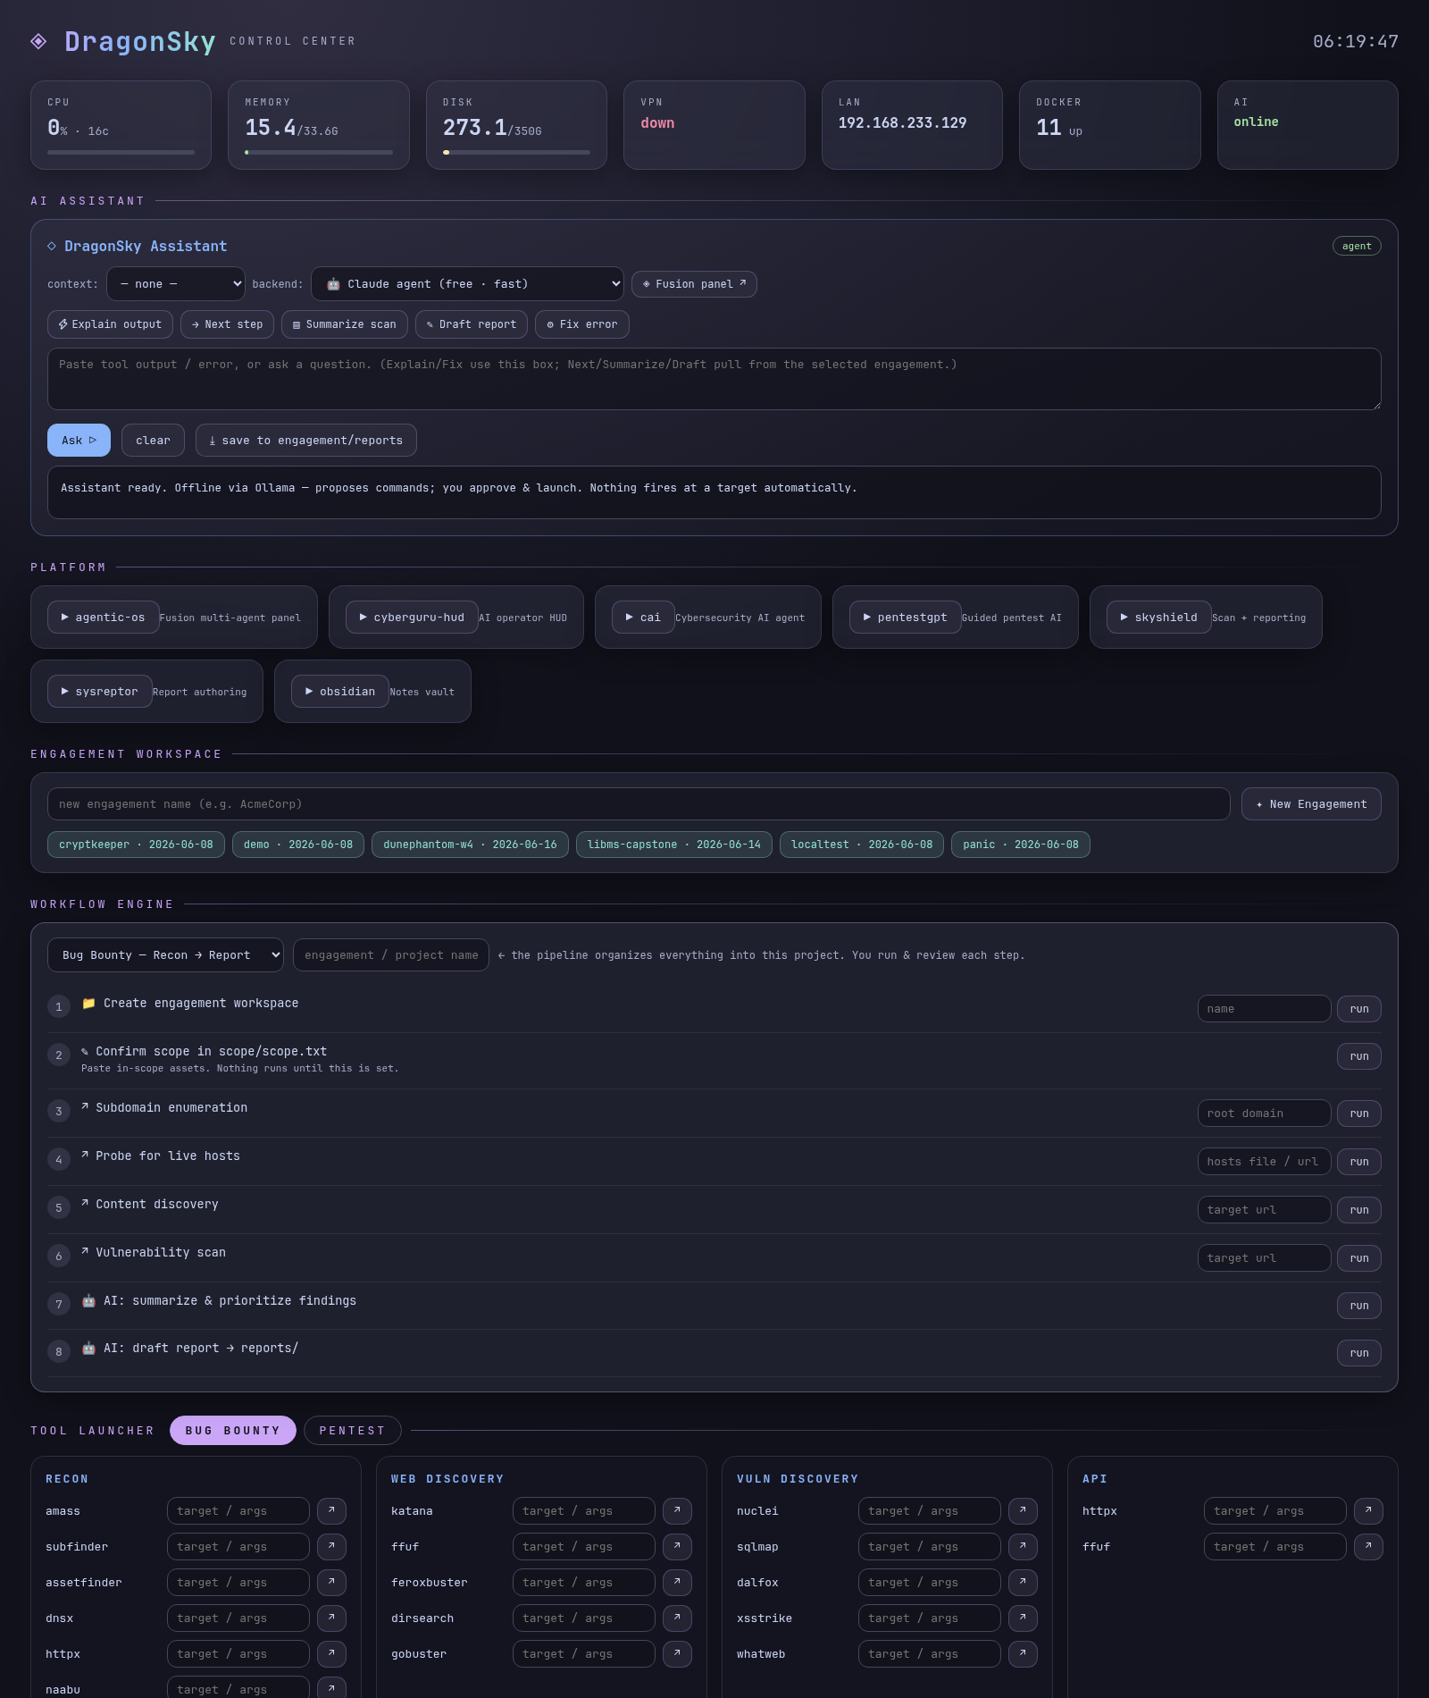Launch Recon httpx via its arrow icon
Screen dimensions: 1429x1698
click(331, 1653)
